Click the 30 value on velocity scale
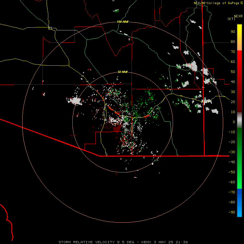This screenshot has width=244, height=244. (x=233, y=92)
